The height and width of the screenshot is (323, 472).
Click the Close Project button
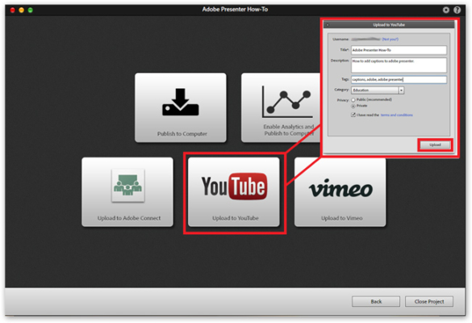tap(429, 301)
